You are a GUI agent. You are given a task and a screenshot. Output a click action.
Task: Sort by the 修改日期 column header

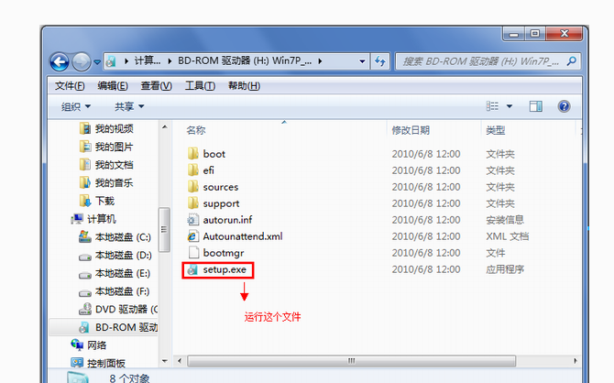tap(411, 130)
